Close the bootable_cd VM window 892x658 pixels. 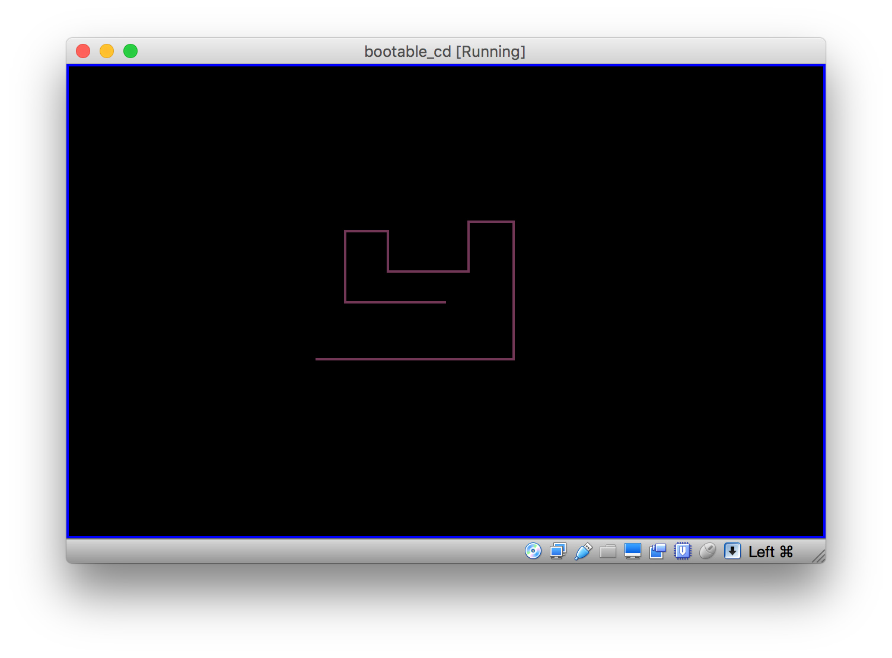click(83, 51)
